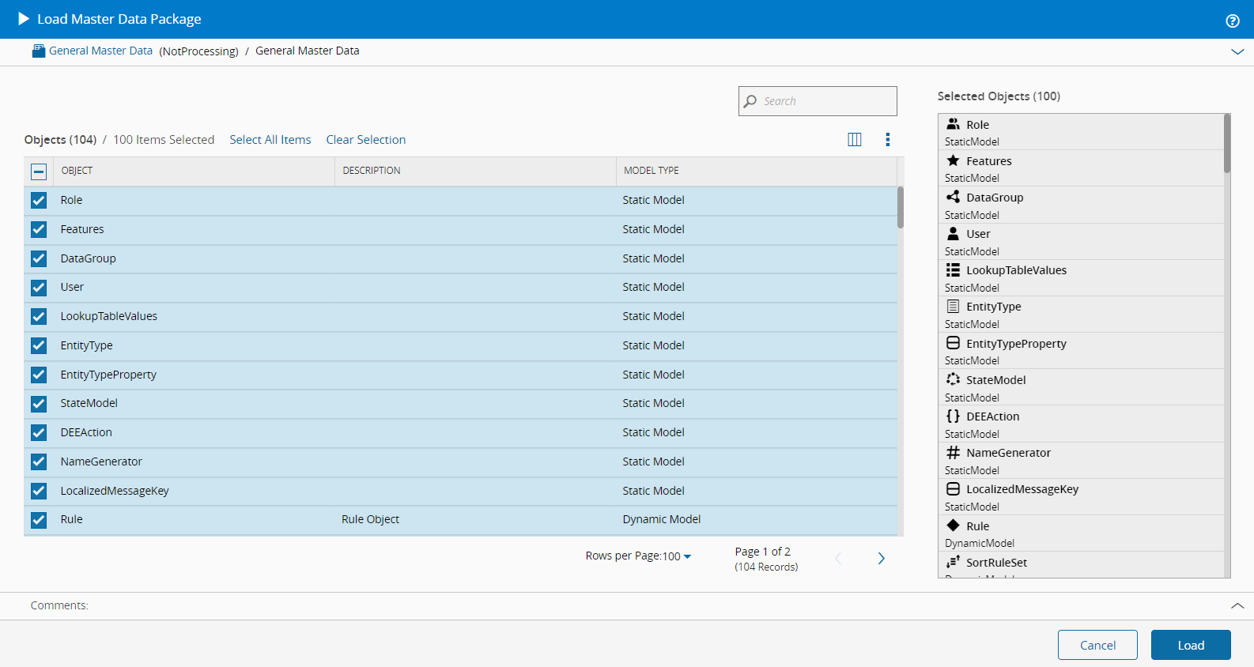Click the help question mark icon
The image size is (1254, 667).
[1232, 21]
